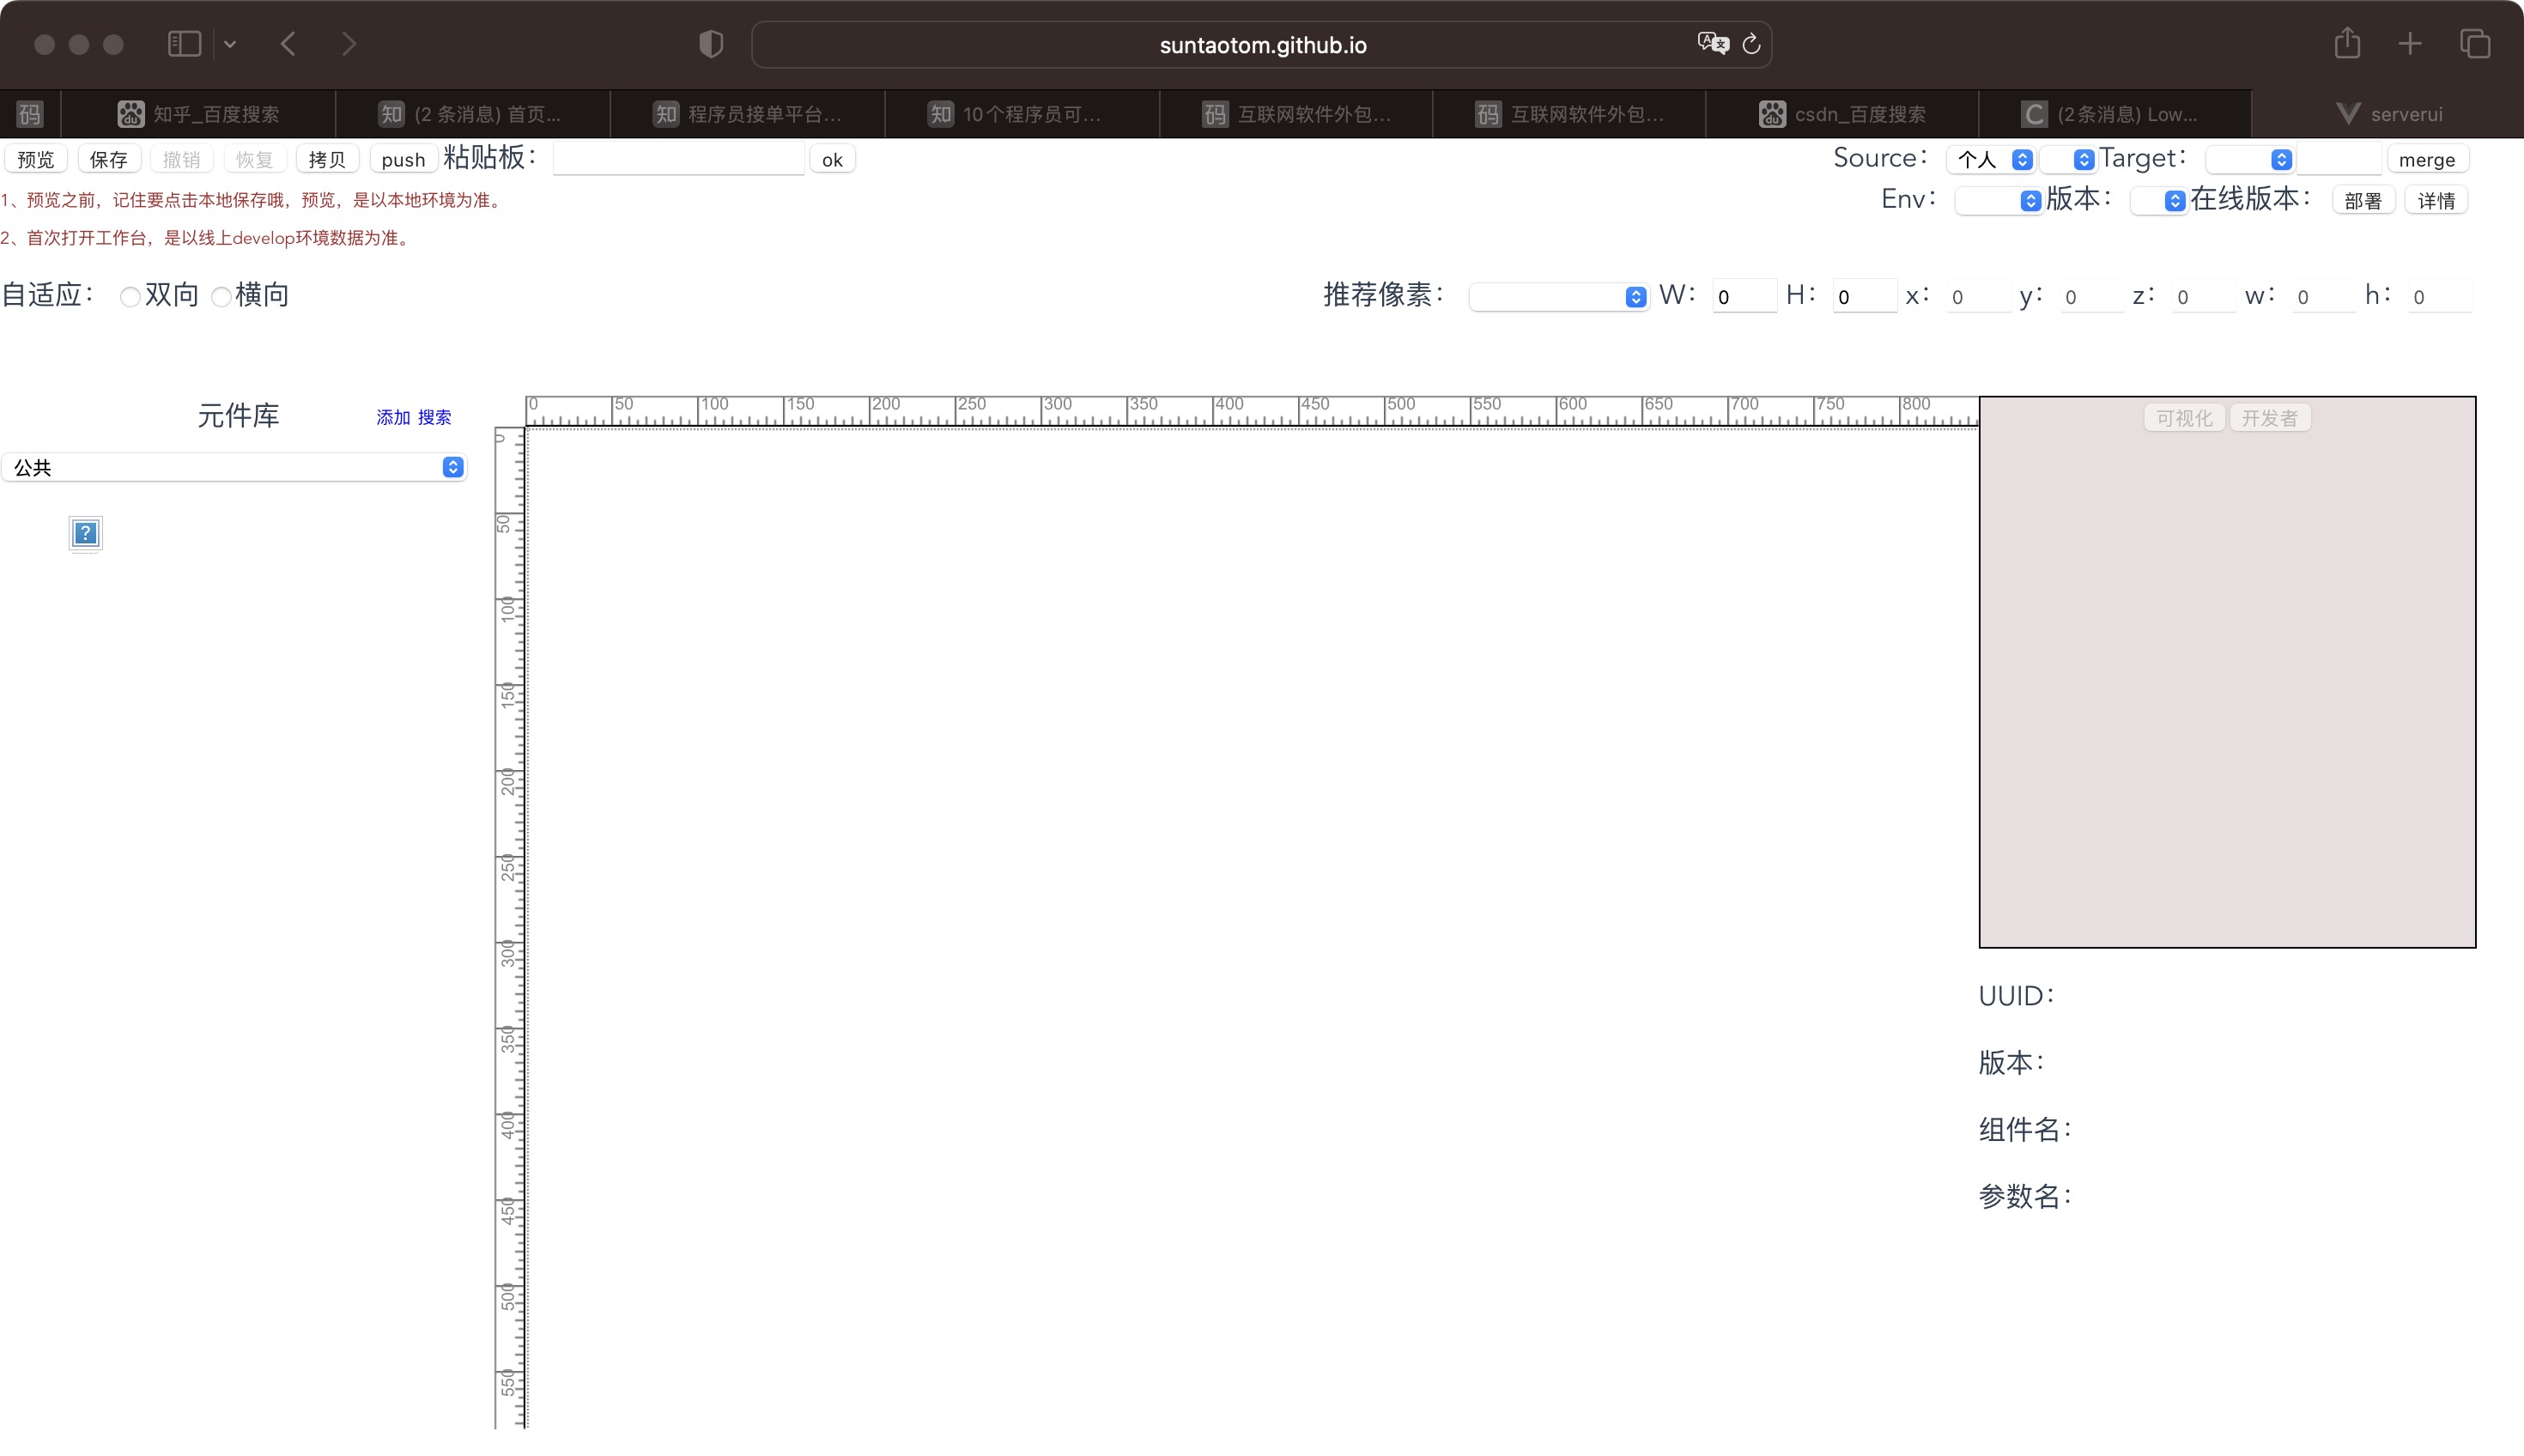Switch to the 10个程序员可 tab
The width and height of the screenshot is (2524, 1456).
[x=1021, y=114]
